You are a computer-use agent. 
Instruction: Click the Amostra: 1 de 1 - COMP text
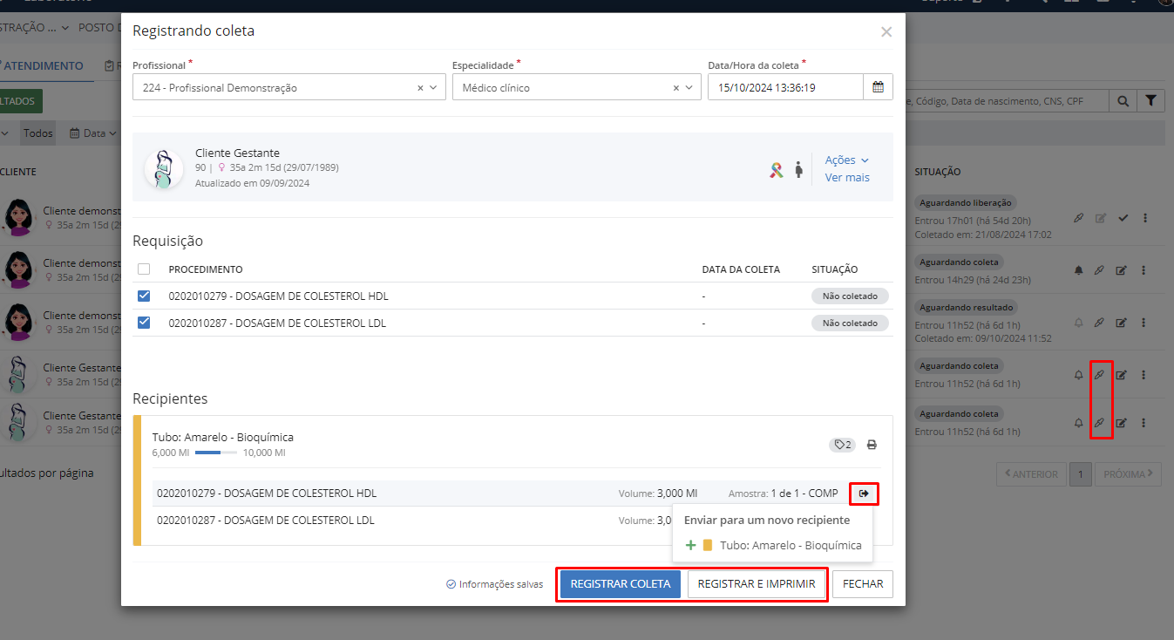click(x=784, y=494)
